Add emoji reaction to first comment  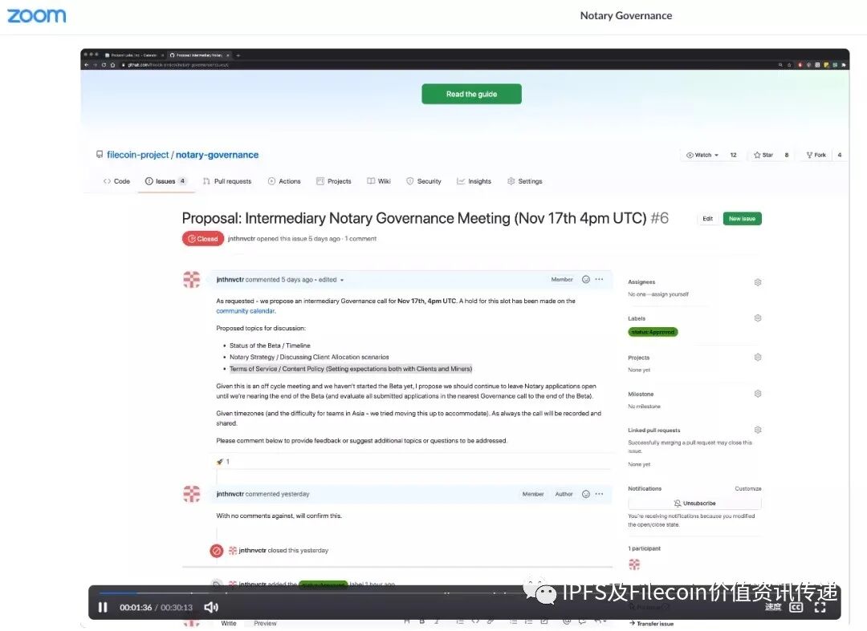pyautogui.click(x=585, y=279)
